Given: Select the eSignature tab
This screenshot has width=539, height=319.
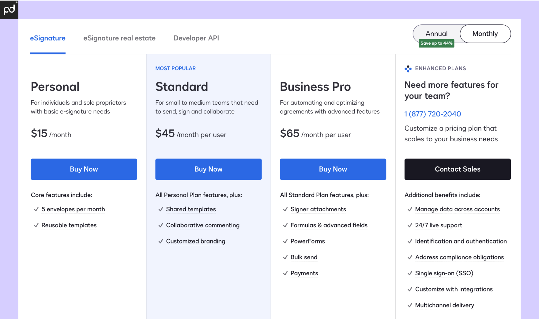Looking at the screenshot, I should pyautogui.click(x=47, y=38).
